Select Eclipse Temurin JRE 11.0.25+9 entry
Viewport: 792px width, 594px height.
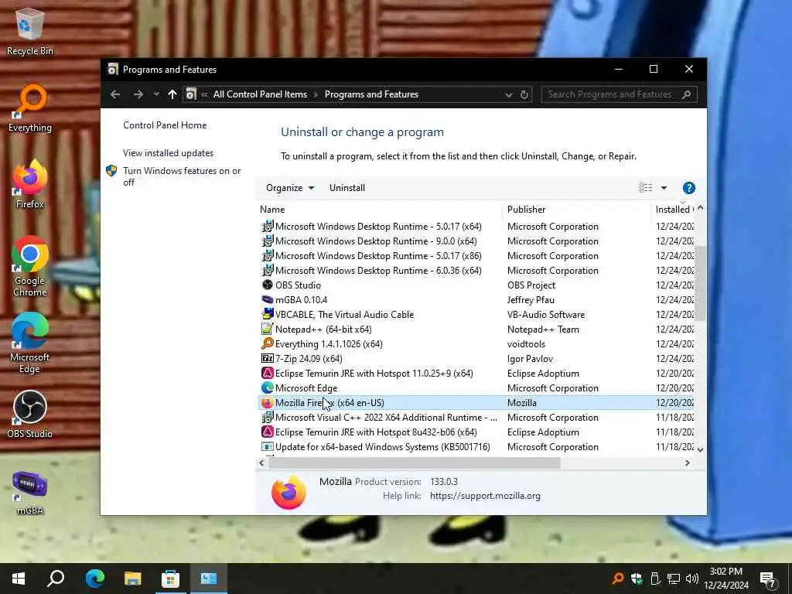click(x=476, y=374)
